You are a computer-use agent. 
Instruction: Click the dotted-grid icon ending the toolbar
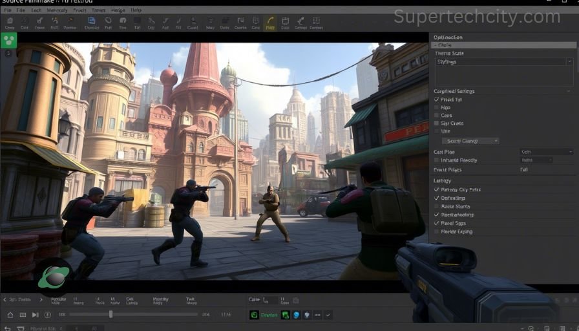[x=316, y=20]
